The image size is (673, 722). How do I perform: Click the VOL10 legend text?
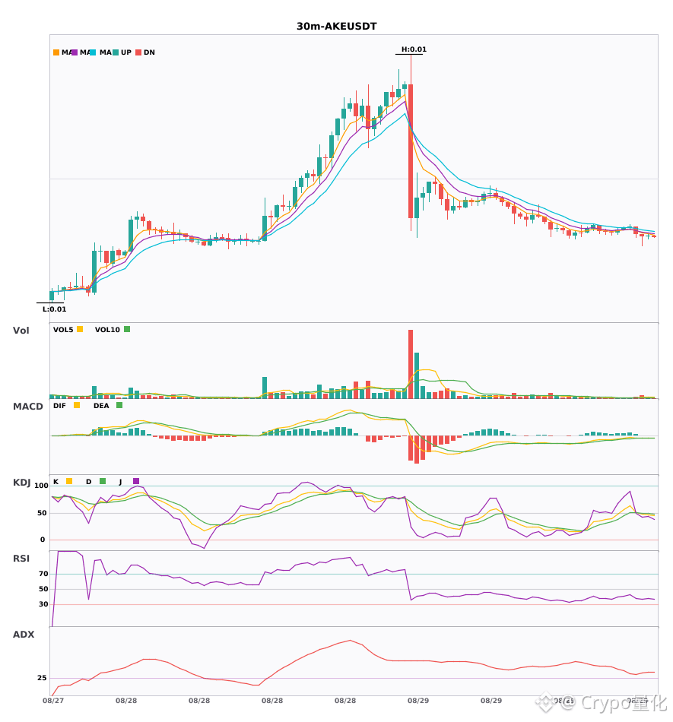pos(107,330)
